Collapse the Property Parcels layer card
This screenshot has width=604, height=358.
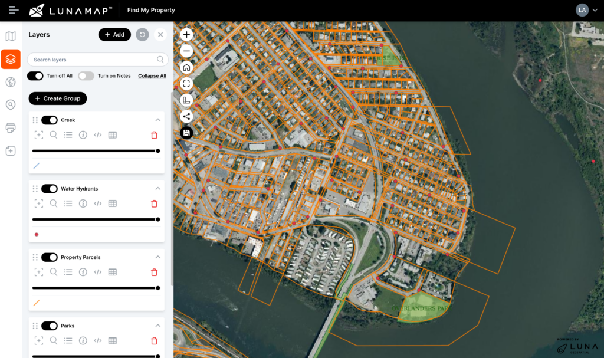pos(158,257)
